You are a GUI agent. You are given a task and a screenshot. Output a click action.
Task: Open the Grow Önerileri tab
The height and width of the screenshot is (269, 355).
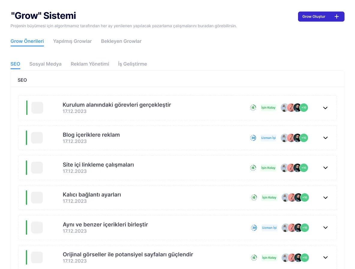pos(27,41)
